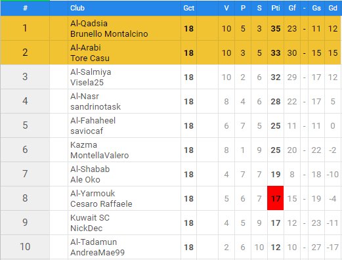Click manager AndreaMae99 under Al-Tadamun

[97, 253]
